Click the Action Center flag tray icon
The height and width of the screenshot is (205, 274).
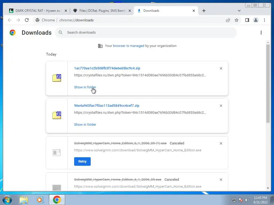(241, 200)
